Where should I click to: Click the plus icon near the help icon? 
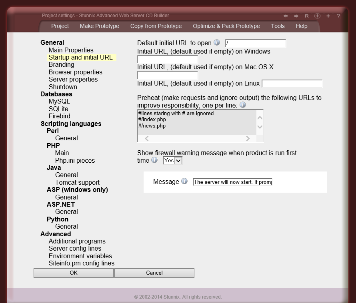click(x=328, y=16)
